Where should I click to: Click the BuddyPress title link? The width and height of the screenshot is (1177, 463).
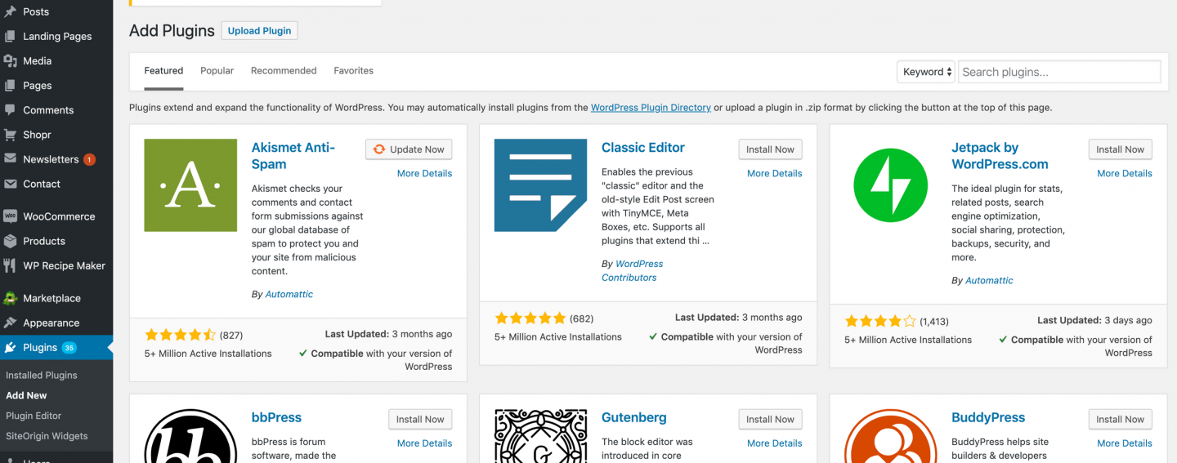pyautogui.click(x=988, y=417)
